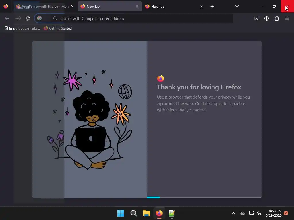Click the magnifier icon in address bar
The width and height of the screenshot is (294, 220).
tap(55, 18)
